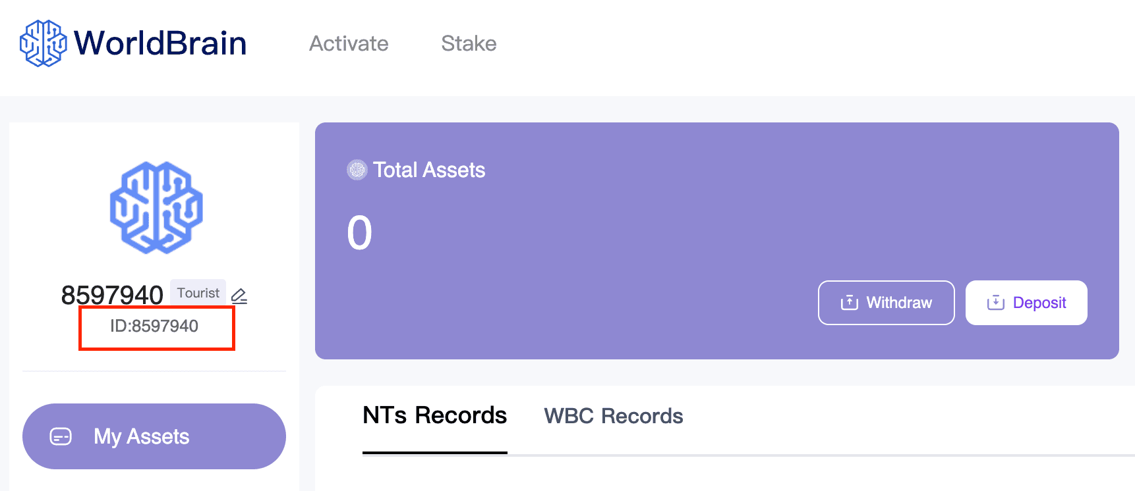
Task: Click the small brain watermark on assets card
Action: [x=356, y=169]
